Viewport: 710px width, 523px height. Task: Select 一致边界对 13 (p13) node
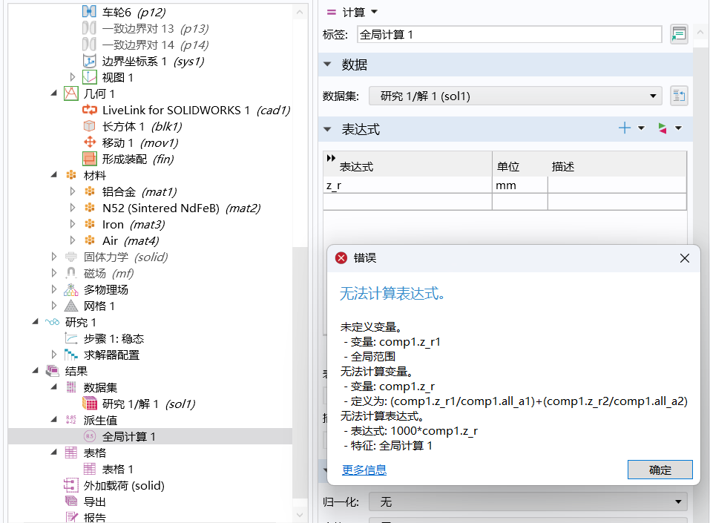click(x=155, y=28)
